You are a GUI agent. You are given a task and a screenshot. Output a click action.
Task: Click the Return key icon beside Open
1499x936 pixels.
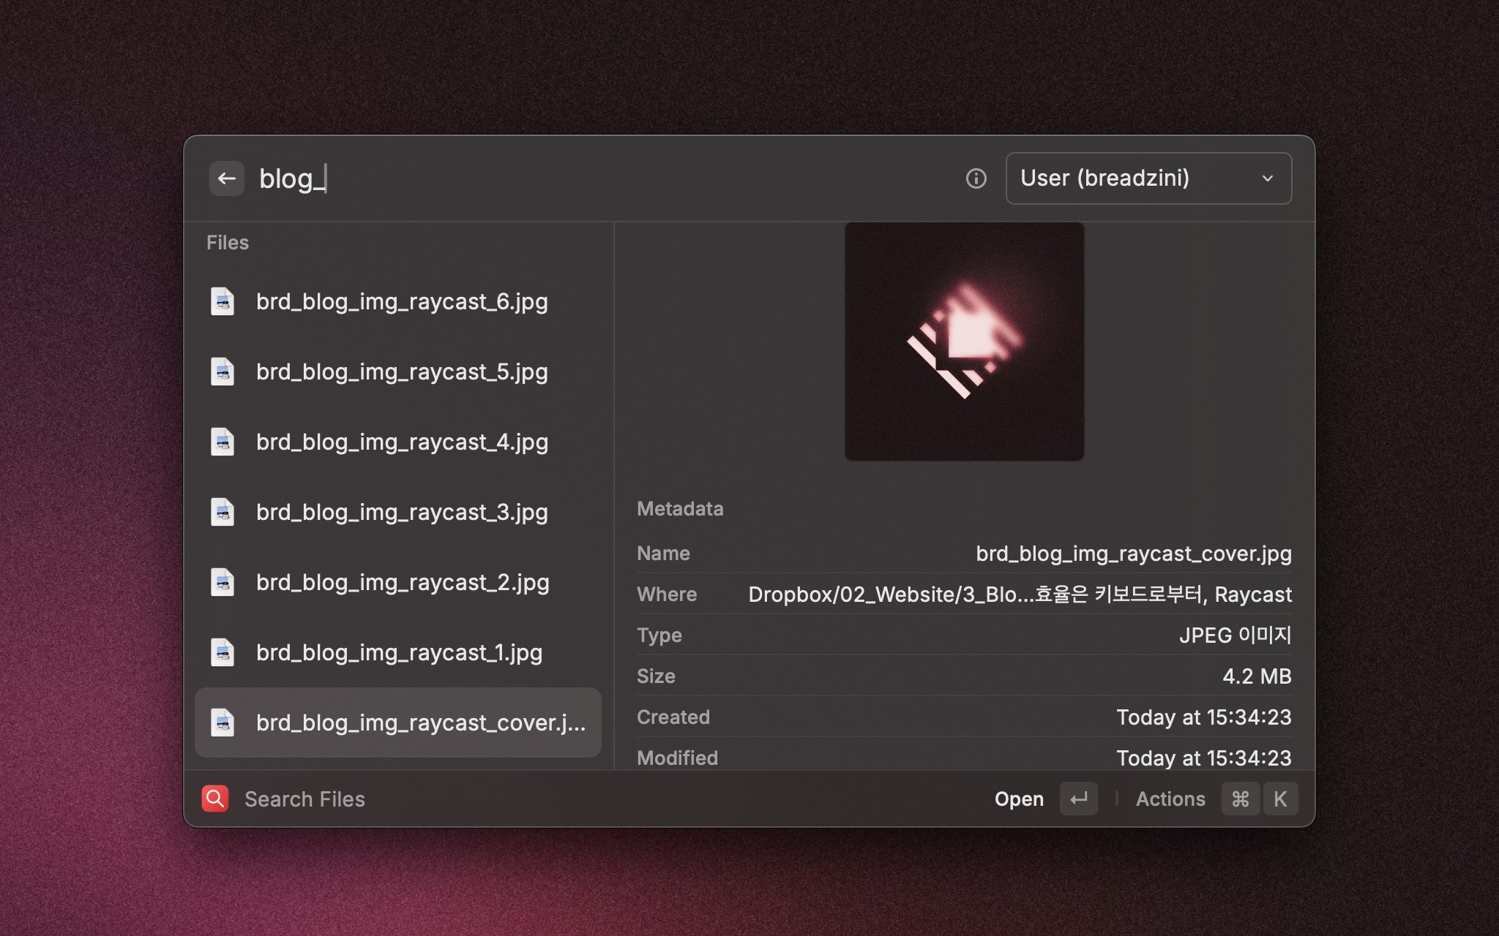(1079, 799)
